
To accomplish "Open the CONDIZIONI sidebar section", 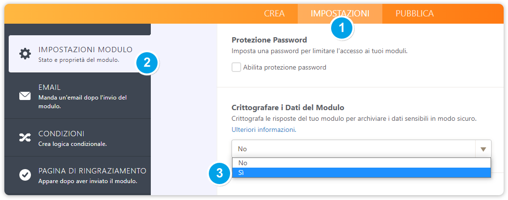I will pos(61,133).
